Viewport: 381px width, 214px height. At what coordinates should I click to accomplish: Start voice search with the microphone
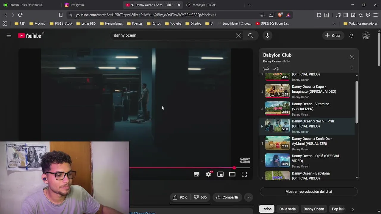click(x=267, y=36)
